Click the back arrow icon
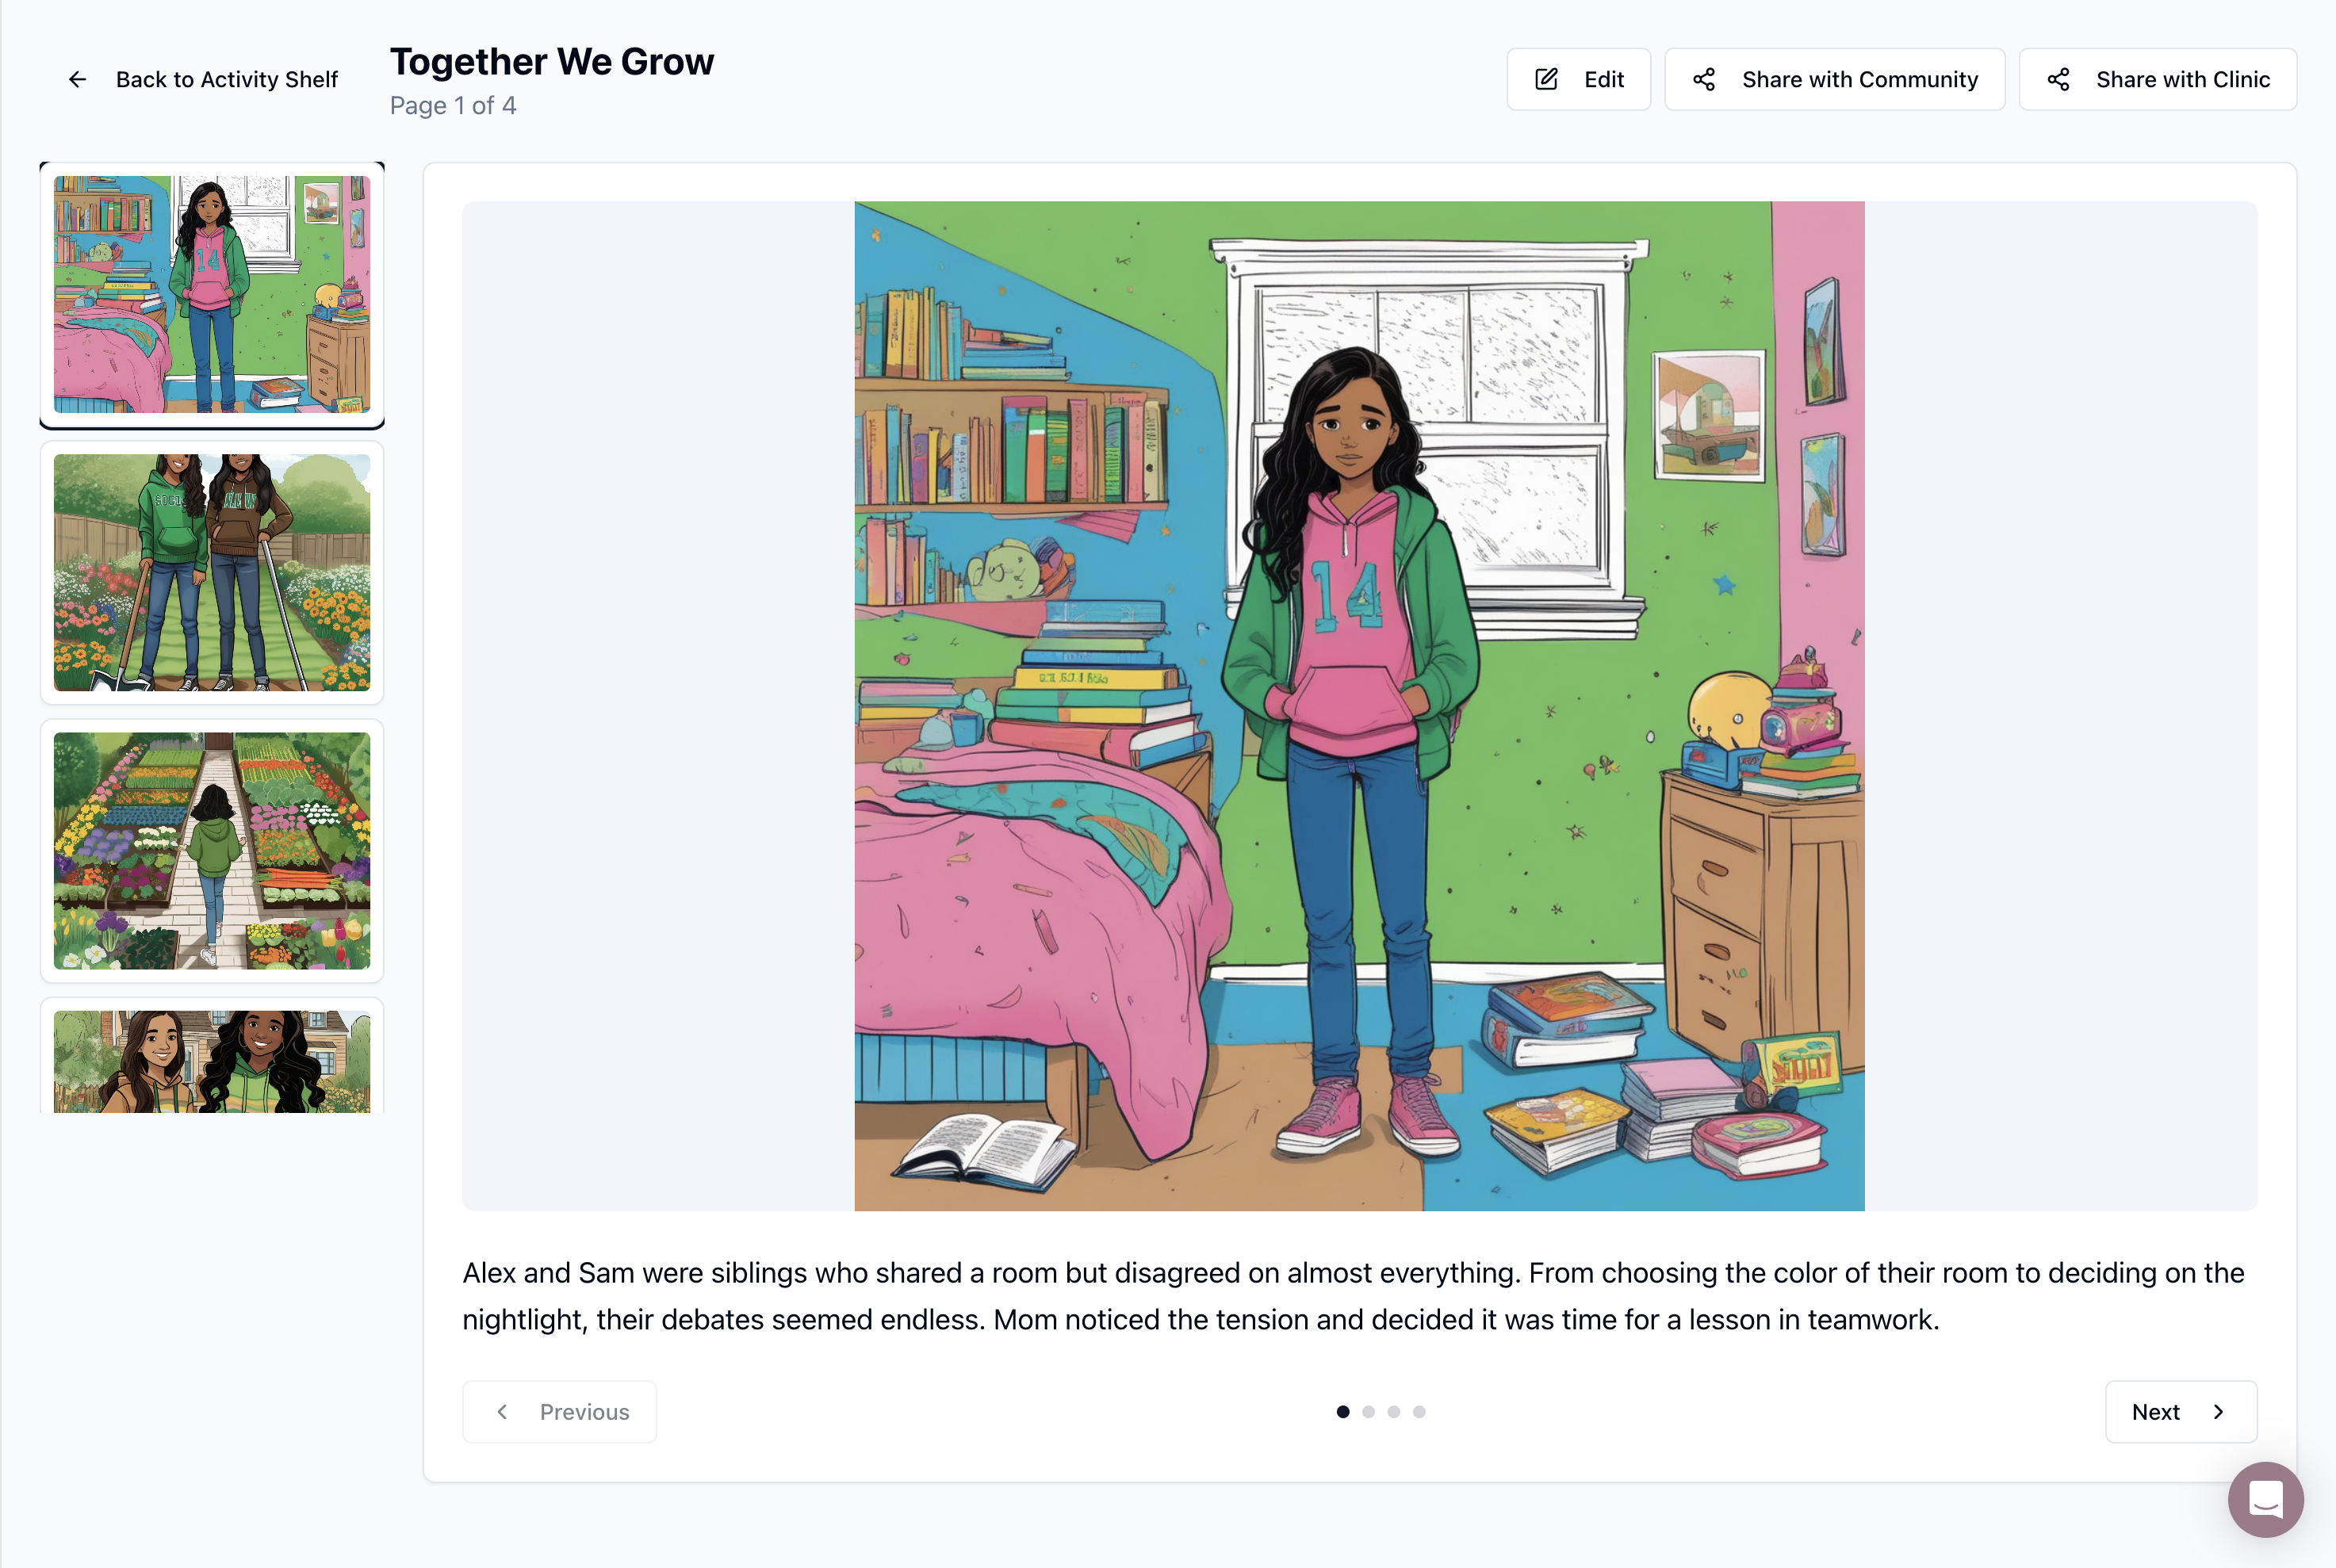 77,79
